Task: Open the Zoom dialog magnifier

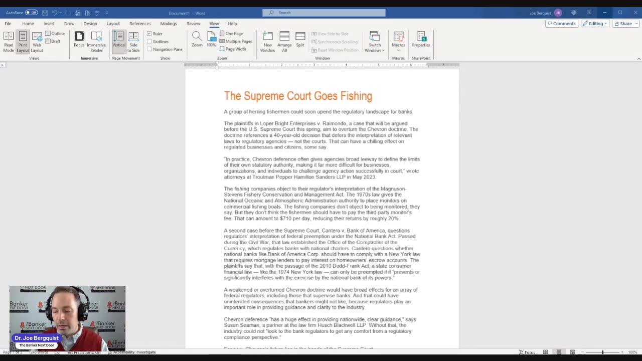Action: pos(197,40)
